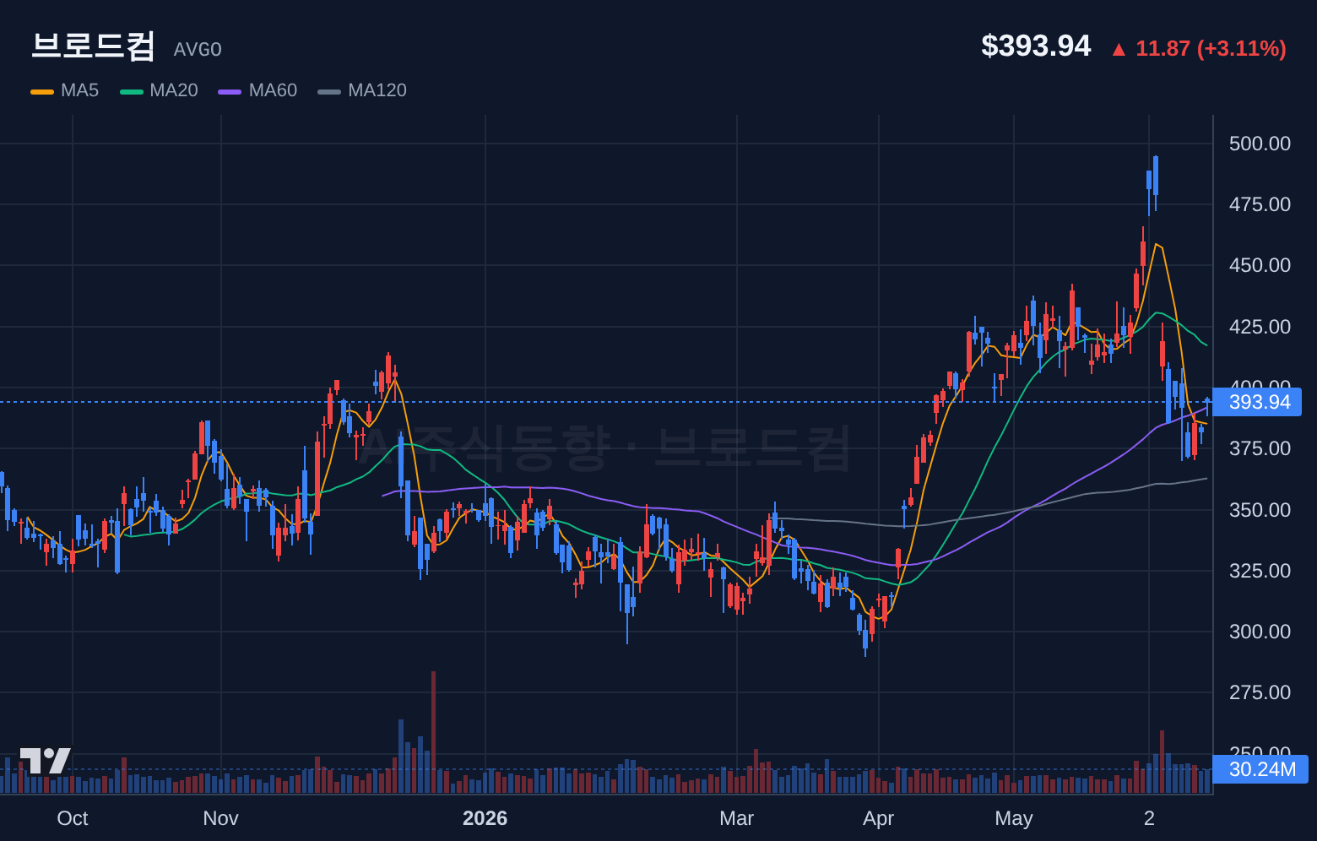The width and height of the screenshot is (1317, 841).
Task: Click the orange MA5 legend color line
Action: [x=42, y=91]
